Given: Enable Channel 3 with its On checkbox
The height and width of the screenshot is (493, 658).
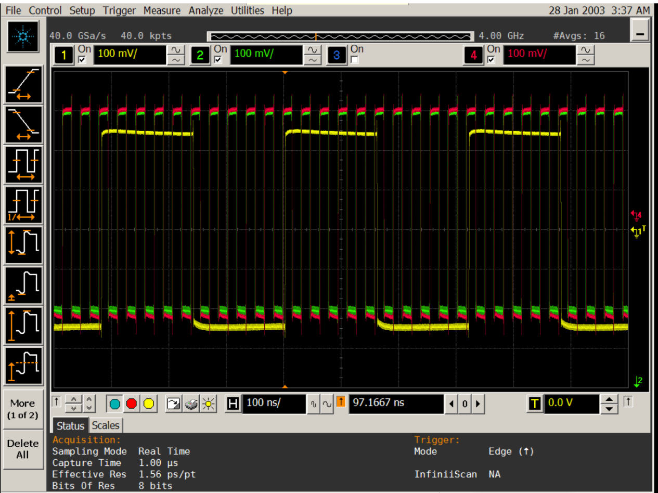Looking at the screenshot, I should 355,59.
